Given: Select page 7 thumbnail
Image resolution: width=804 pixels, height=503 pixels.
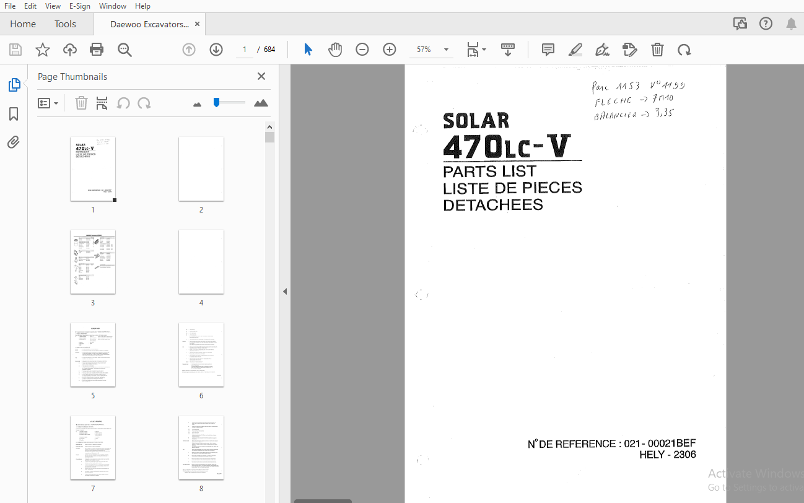Looking at the screenshot, I should [93, 448].
